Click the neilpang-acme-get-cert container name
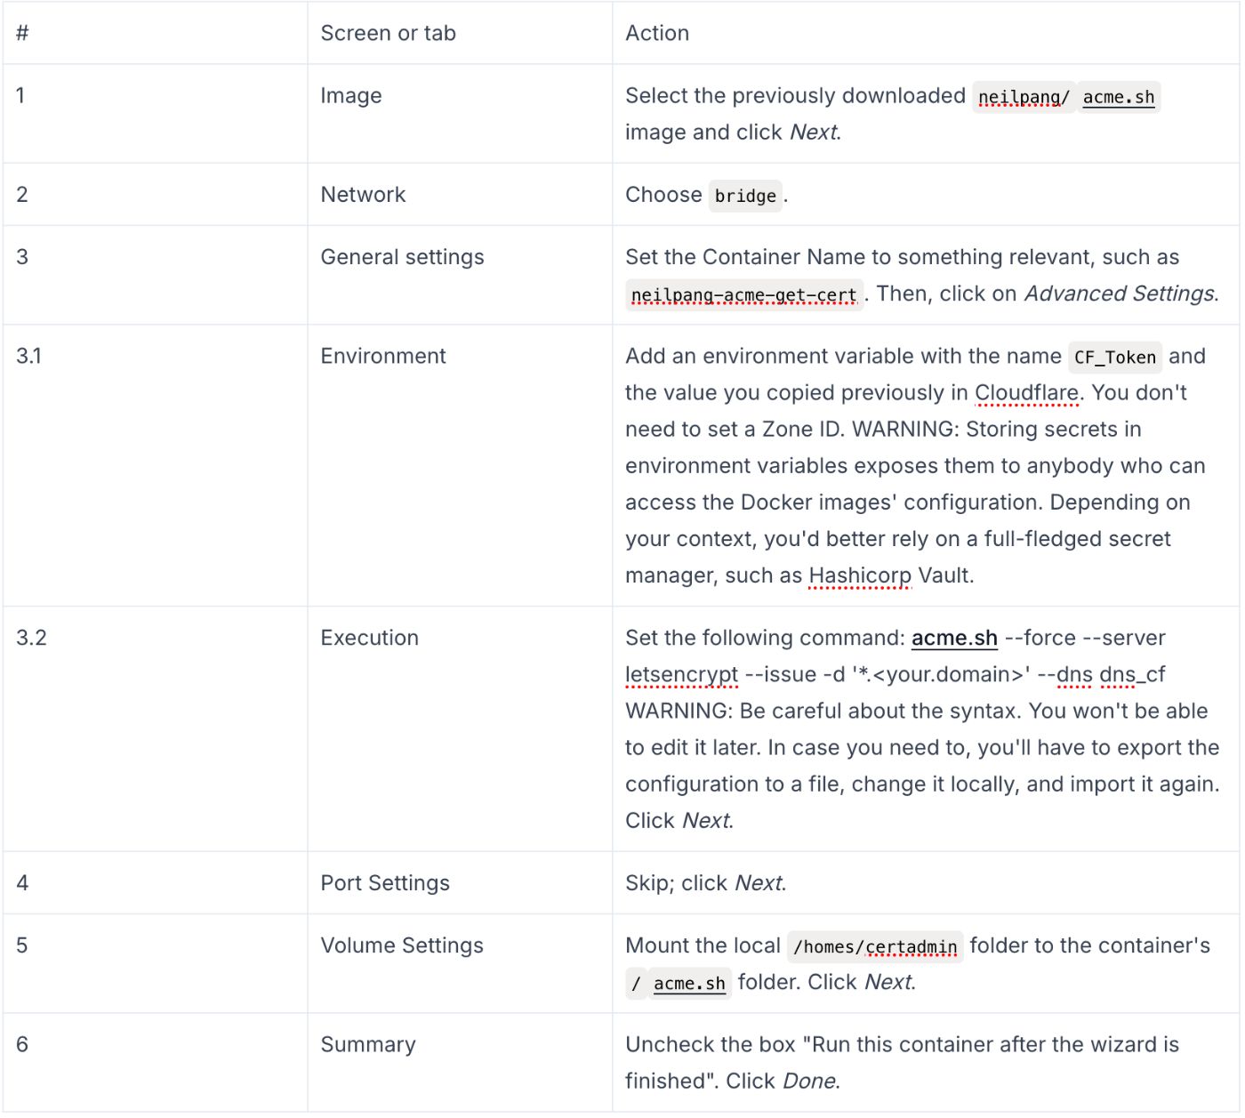 pos(743,294)
